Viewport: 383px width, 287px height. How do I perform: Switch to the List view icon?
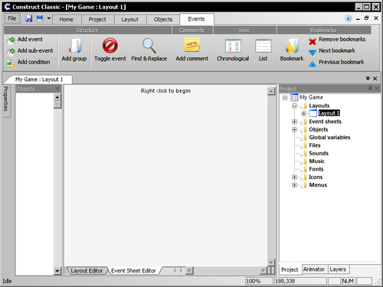click(x=263, y=46)
